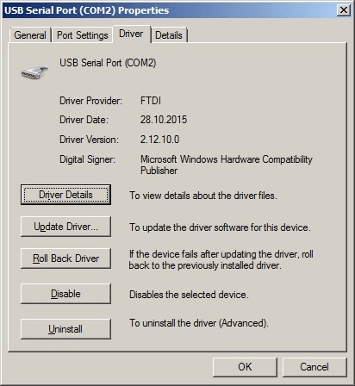Switch to the General tab
355x386 pixels.
[x=30, y=35]
